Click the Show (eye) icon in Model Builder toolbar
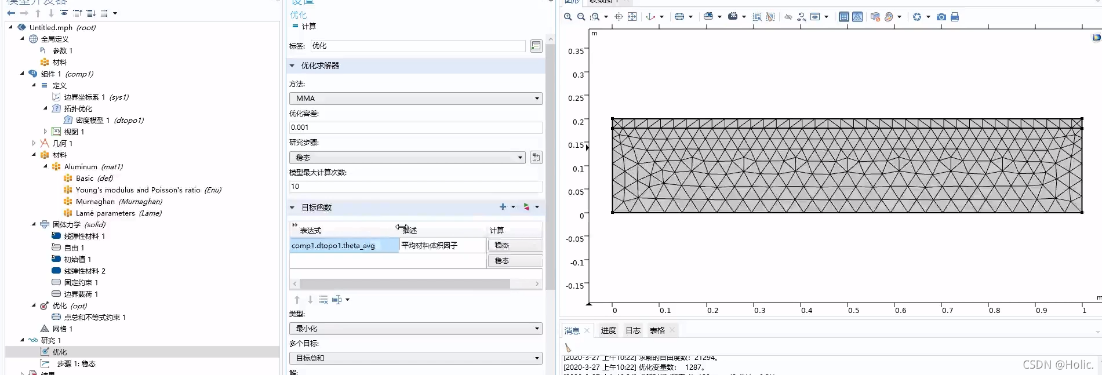The image size is (1102, 375). click(x=64, y=13)
